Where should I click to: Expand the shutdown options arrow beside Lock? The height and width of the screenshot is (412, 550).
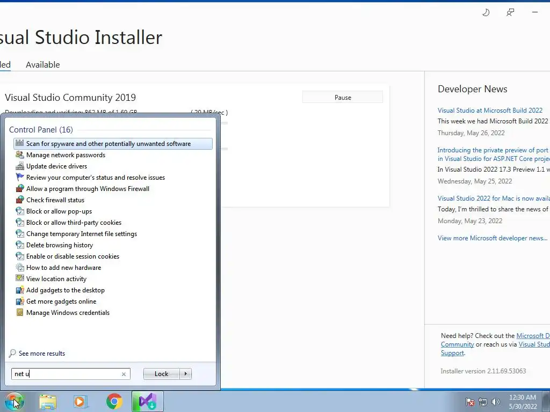pyautogui.click(x=185, y=374)
